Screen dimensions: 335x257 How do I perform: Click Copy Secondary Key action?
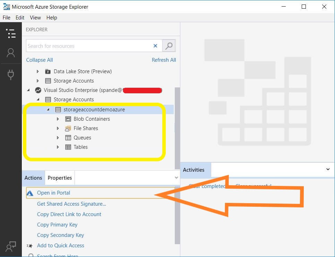60,235
